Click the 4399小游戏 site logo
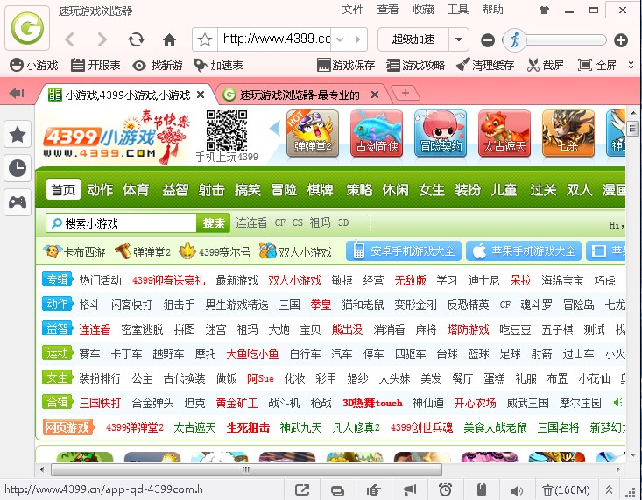The image size is (642, 500). [116, 137]
